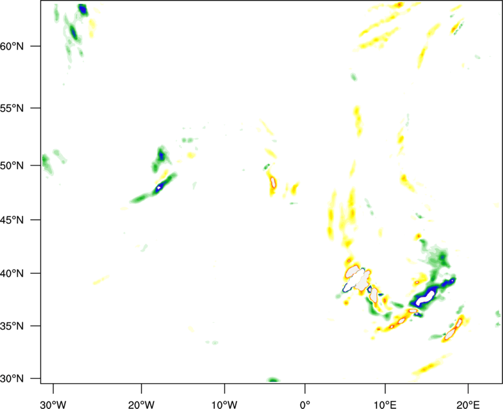Screen dimensions: 503x409
Task: Click the 60°N latitude label
Action: 12,46
